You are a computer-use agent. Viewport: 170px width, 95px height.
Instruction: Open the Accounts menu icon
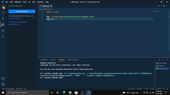click(3, 78)
